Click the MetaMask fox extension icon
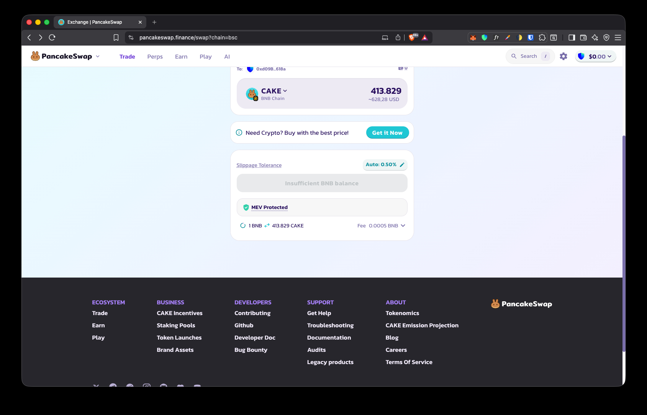 (x=473, y=38)
